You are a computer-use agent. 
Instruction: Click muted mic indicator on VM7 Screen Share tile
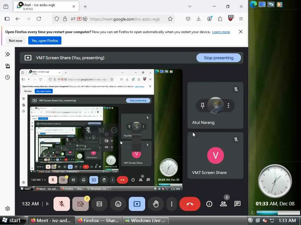tap(236, 139)
